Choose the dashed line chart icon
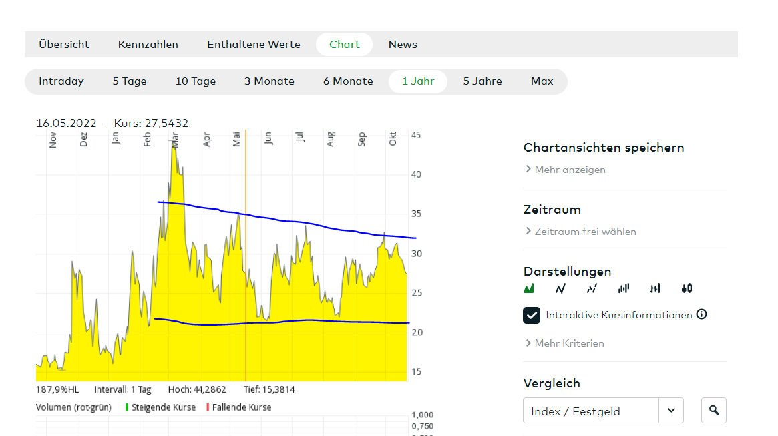 (x=592, y=288)
